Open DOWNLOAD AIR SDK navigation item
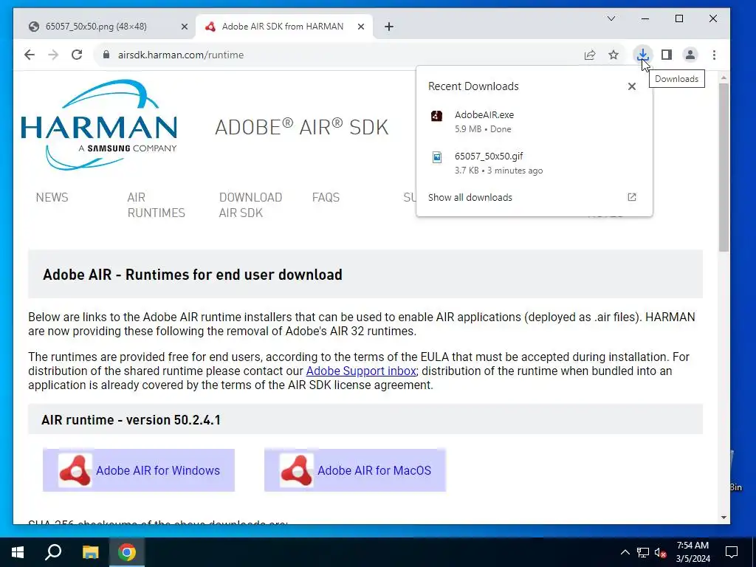Screen dimensions: 756x567 pyautogui.click(x=250, y=205)
